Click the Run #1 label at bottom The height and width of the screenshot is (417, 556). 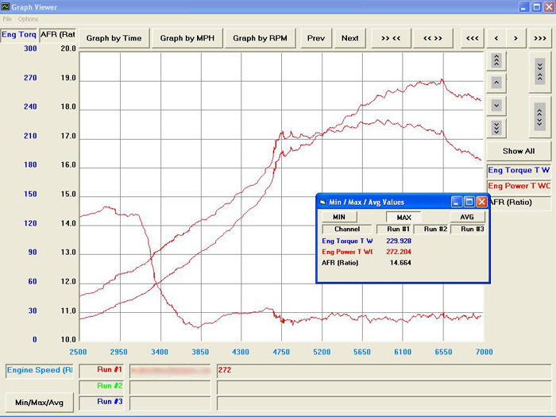click(x=102, y=371)
